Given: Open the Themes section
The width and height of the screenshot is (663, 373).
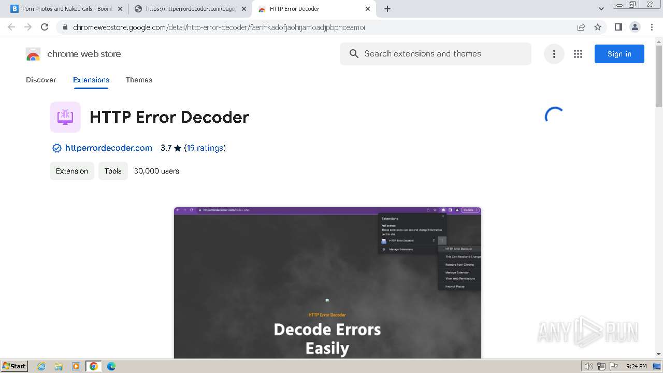Looking at the screenshot, I should pos(139,80).
